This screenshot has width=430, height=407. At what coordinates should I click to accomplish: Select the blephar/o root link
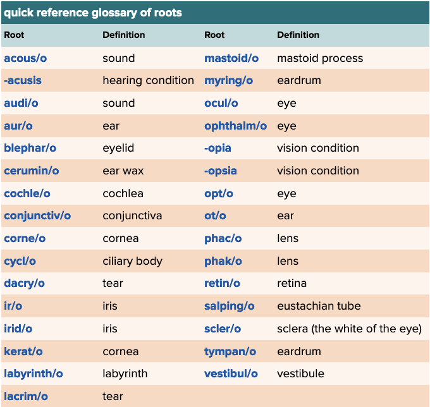point(30,149)
